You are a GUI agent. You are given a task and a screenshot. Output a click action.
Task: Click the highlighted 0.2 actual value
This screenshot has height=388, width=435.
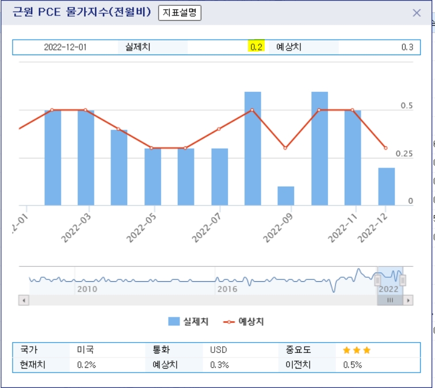point(256,47)
